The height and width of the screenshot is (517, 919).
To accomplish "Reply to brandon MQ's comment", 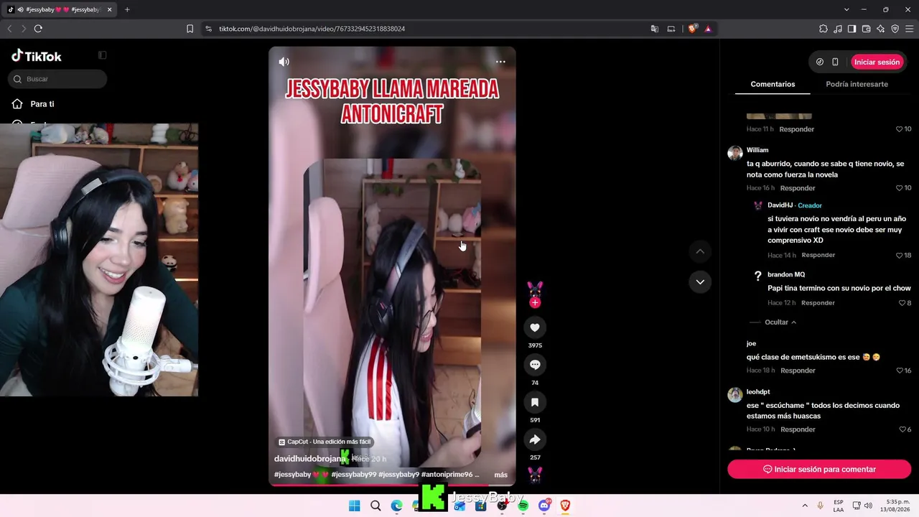I will coord(818,303).
